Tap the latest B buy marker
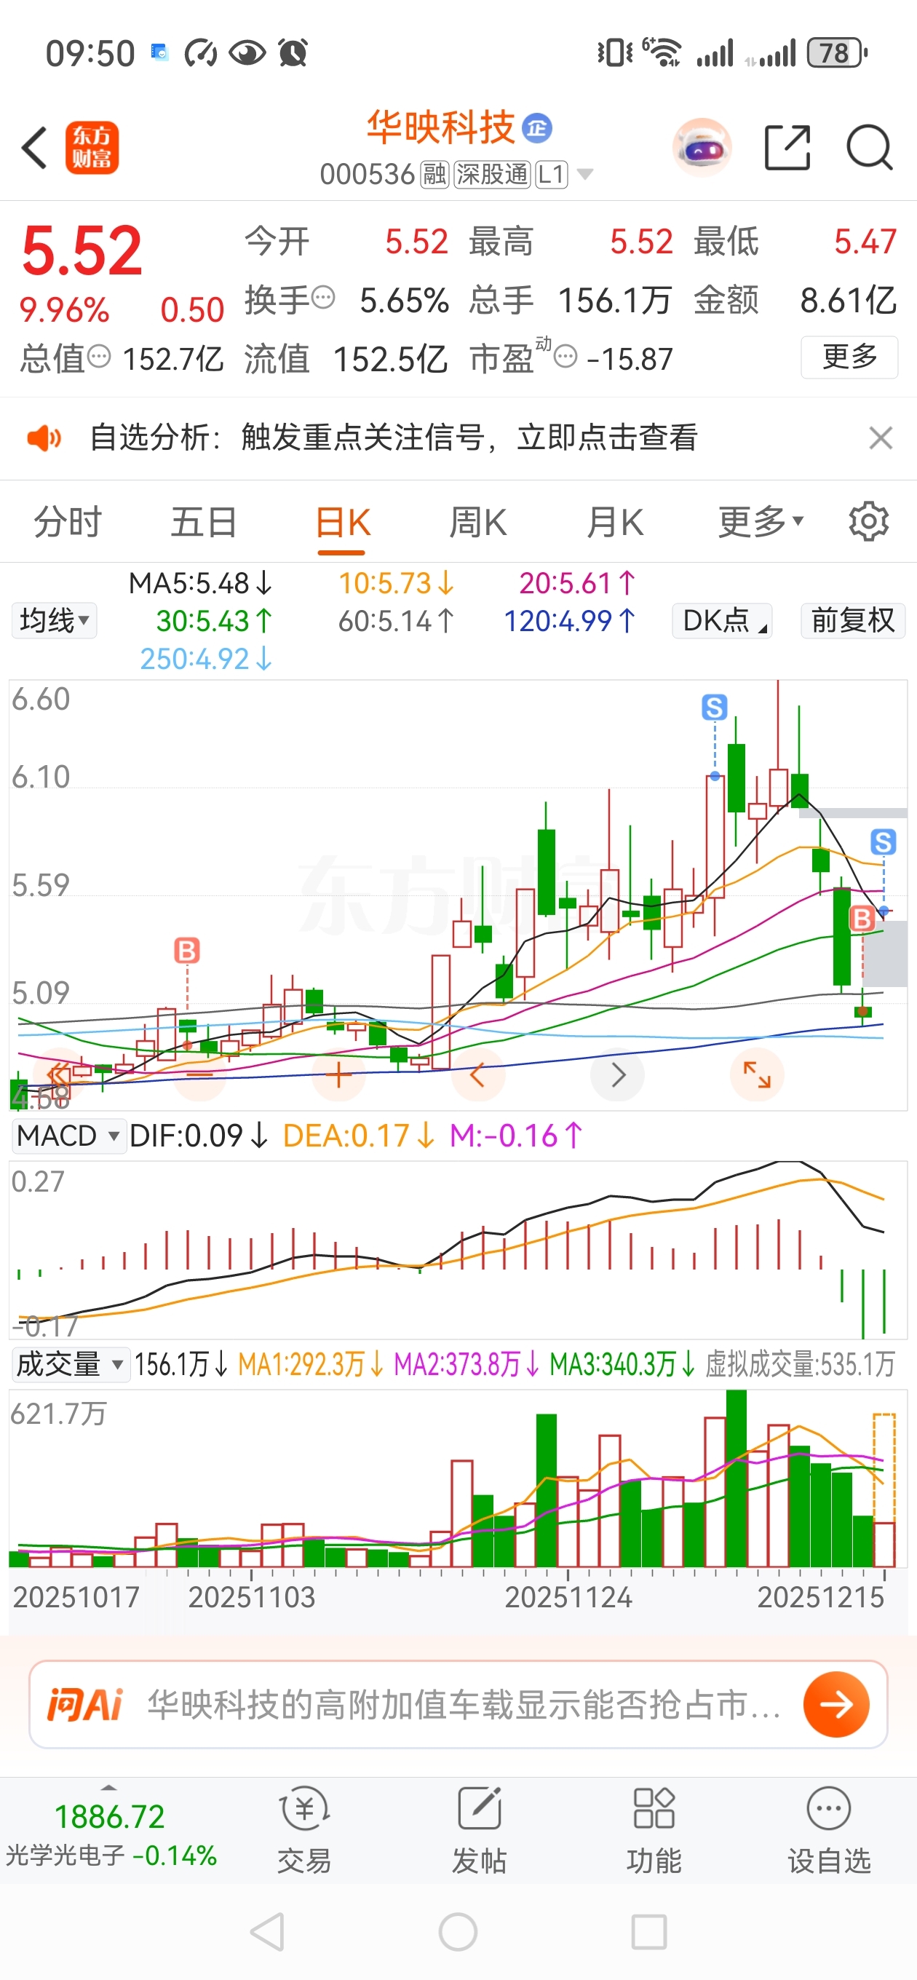Viewport: 917px width, 1980px height. pos(862,918)
